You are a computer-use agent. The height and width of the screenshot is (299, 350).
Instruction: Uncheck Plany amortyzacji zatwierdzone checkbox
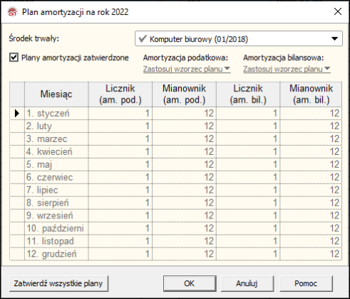pyautogui.click(x=14, y=58)
